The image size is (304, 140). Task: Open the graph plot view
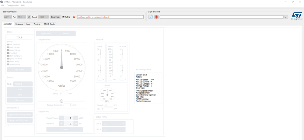point(151,17)
